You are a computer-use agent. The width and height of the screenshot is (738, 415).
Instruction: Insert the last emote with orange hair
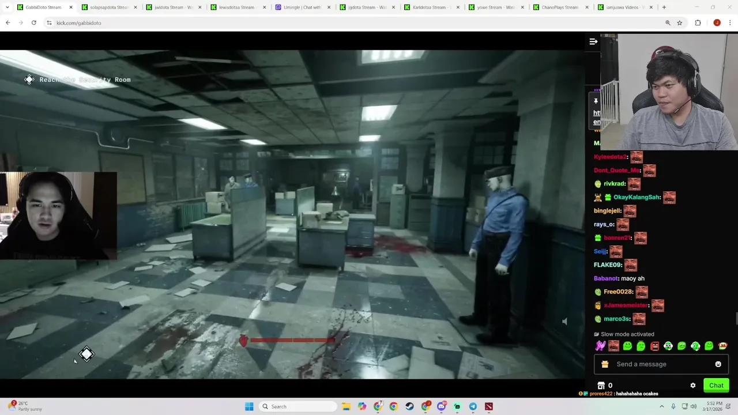click(722, 346)
